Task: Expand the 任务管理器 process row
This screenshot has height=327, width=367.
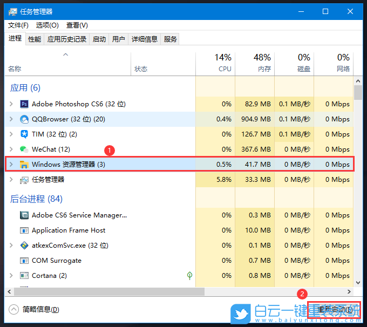Action: click(11, 180)
